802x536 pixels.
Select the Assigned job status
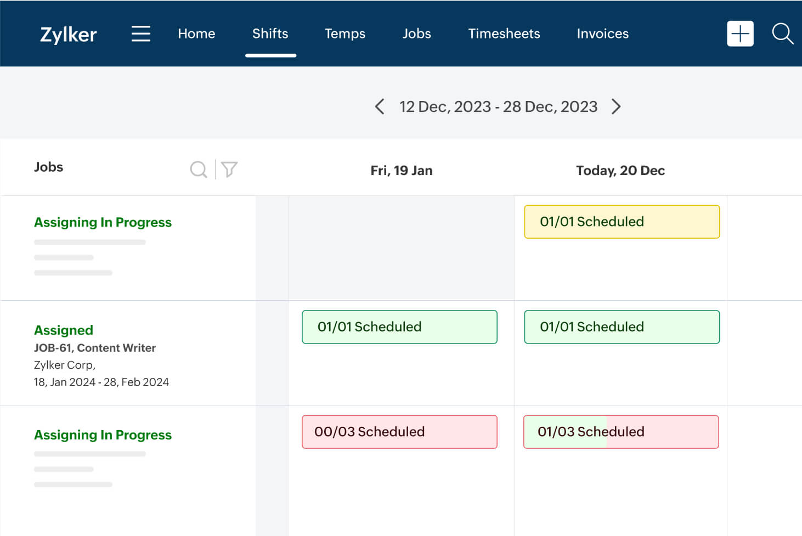[x=64, y=330]
